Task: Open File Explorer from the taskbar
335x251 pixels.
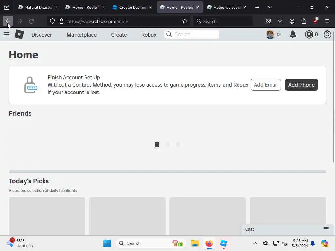Action: pyautogui.click(x=195, y=243)
